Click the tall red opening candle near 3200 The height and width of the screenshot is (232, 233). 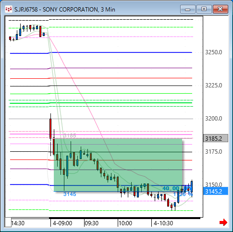[x=50, y=128]
